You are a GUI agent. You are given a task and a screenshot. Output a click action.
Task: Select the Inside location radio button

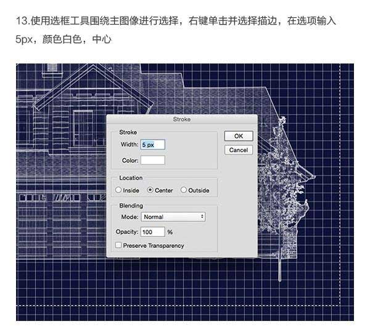tap(118, 190)
